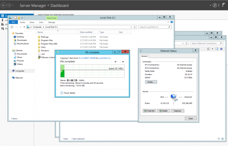The width and height of the screenshot is (228, 146).
Task: Open the recent locations dropdown arrow
Action: click(x=21, y=27)
